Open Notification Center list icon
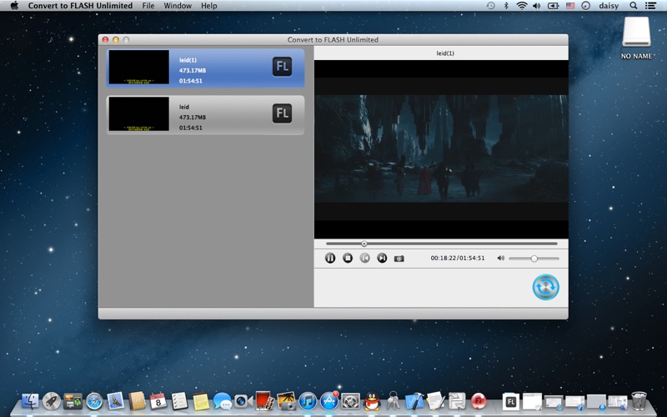The height and width of the screenshot is (417, 667). [650, 6]
